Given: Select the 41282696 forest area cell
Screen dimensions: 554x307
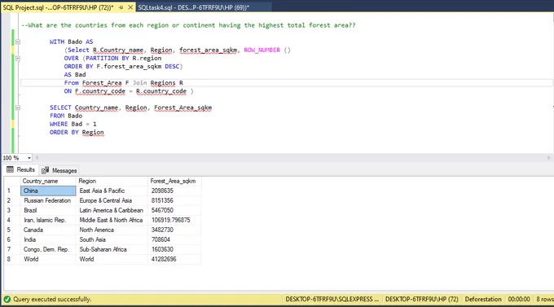Looking at the screenshot, I should click(x=174, y=259).
